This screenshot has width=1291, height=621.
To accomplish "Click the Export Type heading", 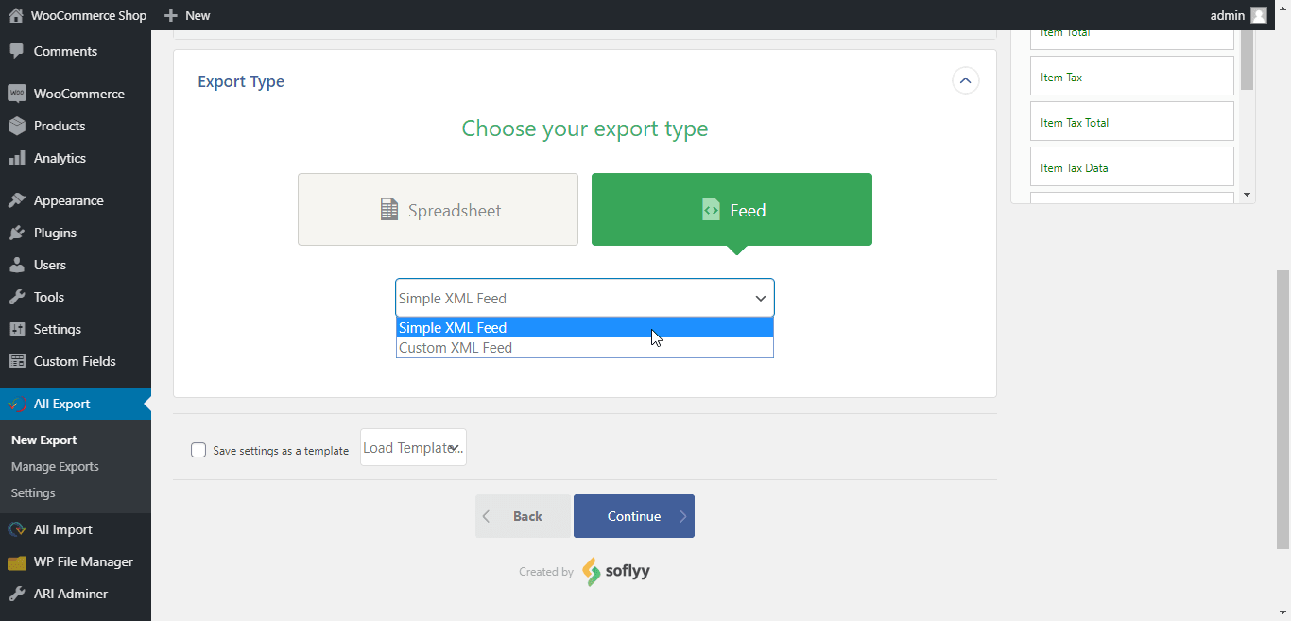I will [x=241, y=81].
